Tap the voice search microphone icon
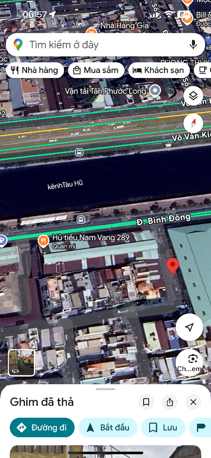211x458 pixels. 193,45
